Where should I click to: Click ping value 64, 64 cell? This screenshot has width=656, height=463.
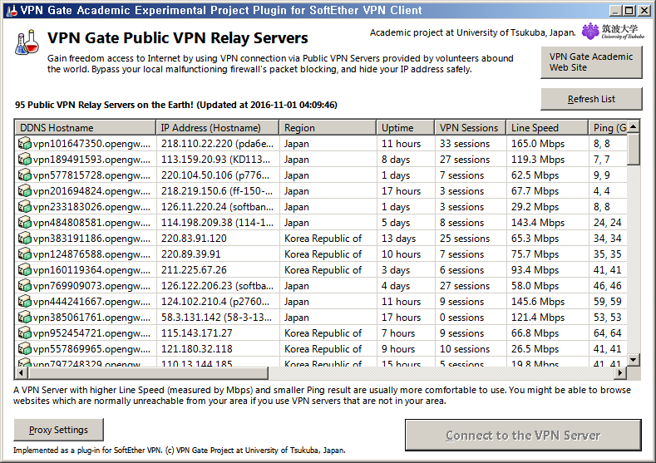[608, 333]
